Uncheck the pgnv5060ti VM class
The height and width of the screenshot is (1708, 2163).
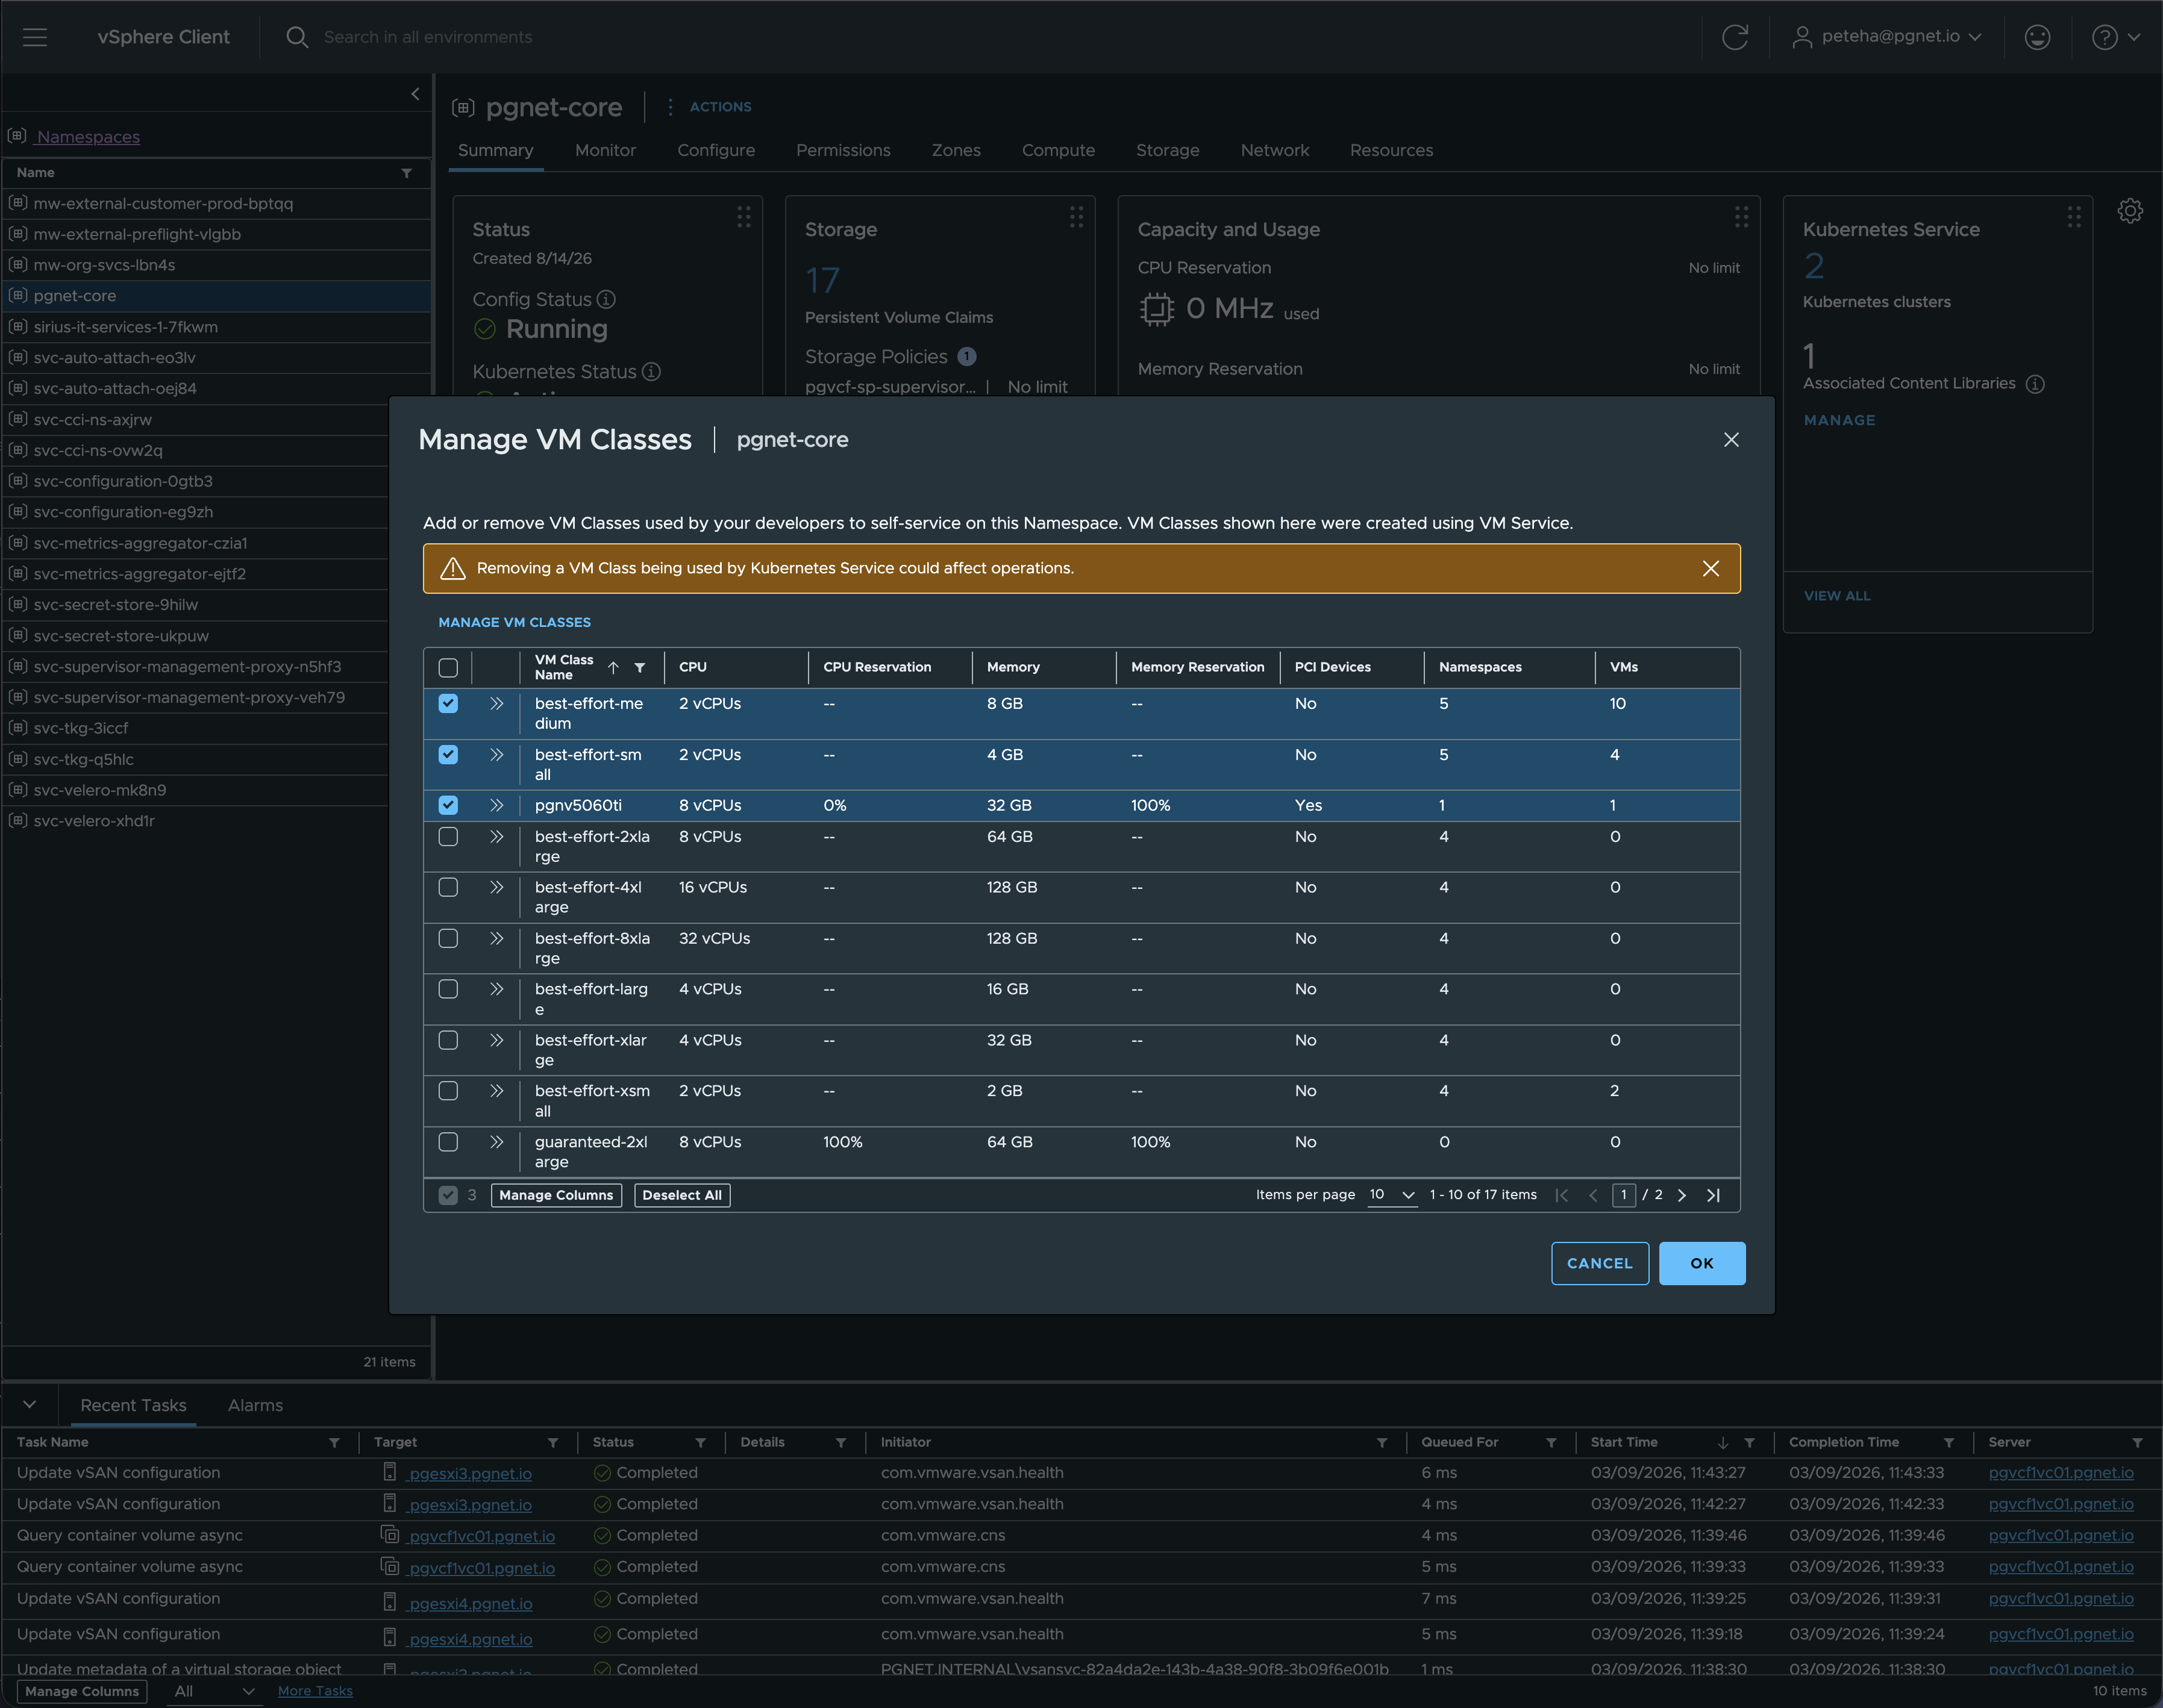click(x=448, y=805)
